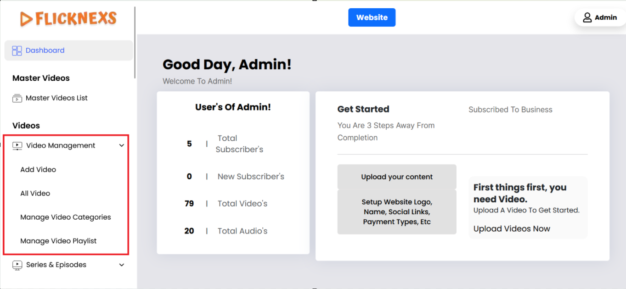The width and height of the screenshot is (626, 289).
Task: Click the blue Website button
Action: click(x=372, y=17)
